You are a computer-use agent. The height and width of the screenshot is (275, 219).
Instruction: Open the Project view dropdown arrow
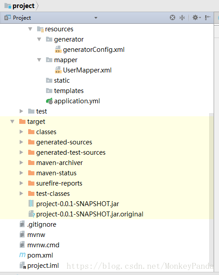tap(96, 18)
